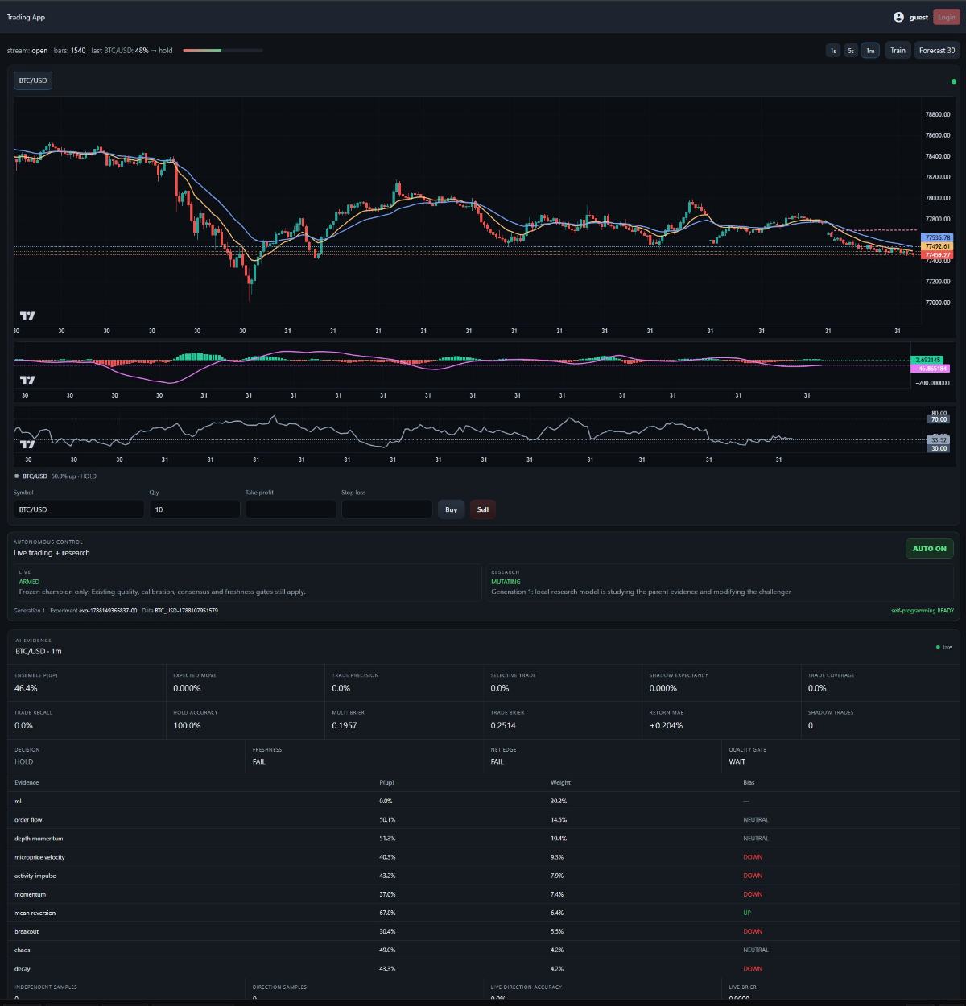Click the "Trading App" title
The height and width of the screenshot is (1006, 966).
click(26, 17)
